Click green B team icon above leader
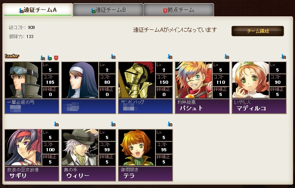Screen dimensions: 295x188 (50, 58)
